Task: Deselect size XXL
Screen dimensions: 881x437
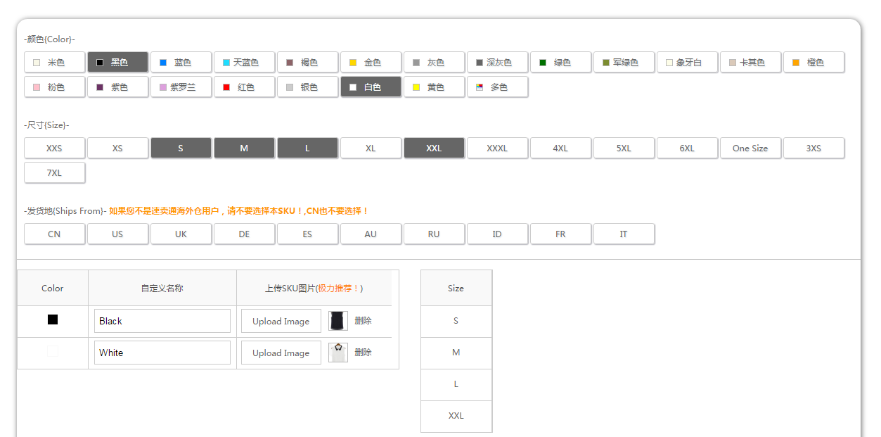Action: 434,148
